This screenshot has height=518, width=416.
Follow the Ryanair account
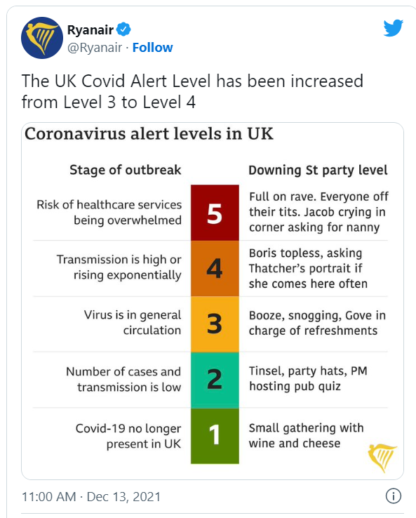152,48
